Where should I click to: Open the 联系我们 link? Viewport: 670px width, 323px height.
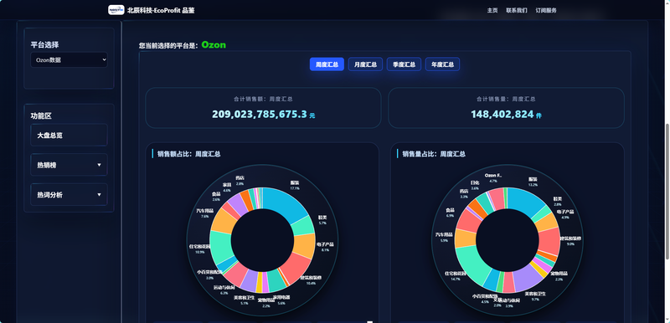[517, 10]
